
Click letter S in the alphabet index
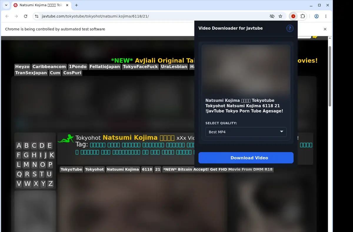point(35,174)
